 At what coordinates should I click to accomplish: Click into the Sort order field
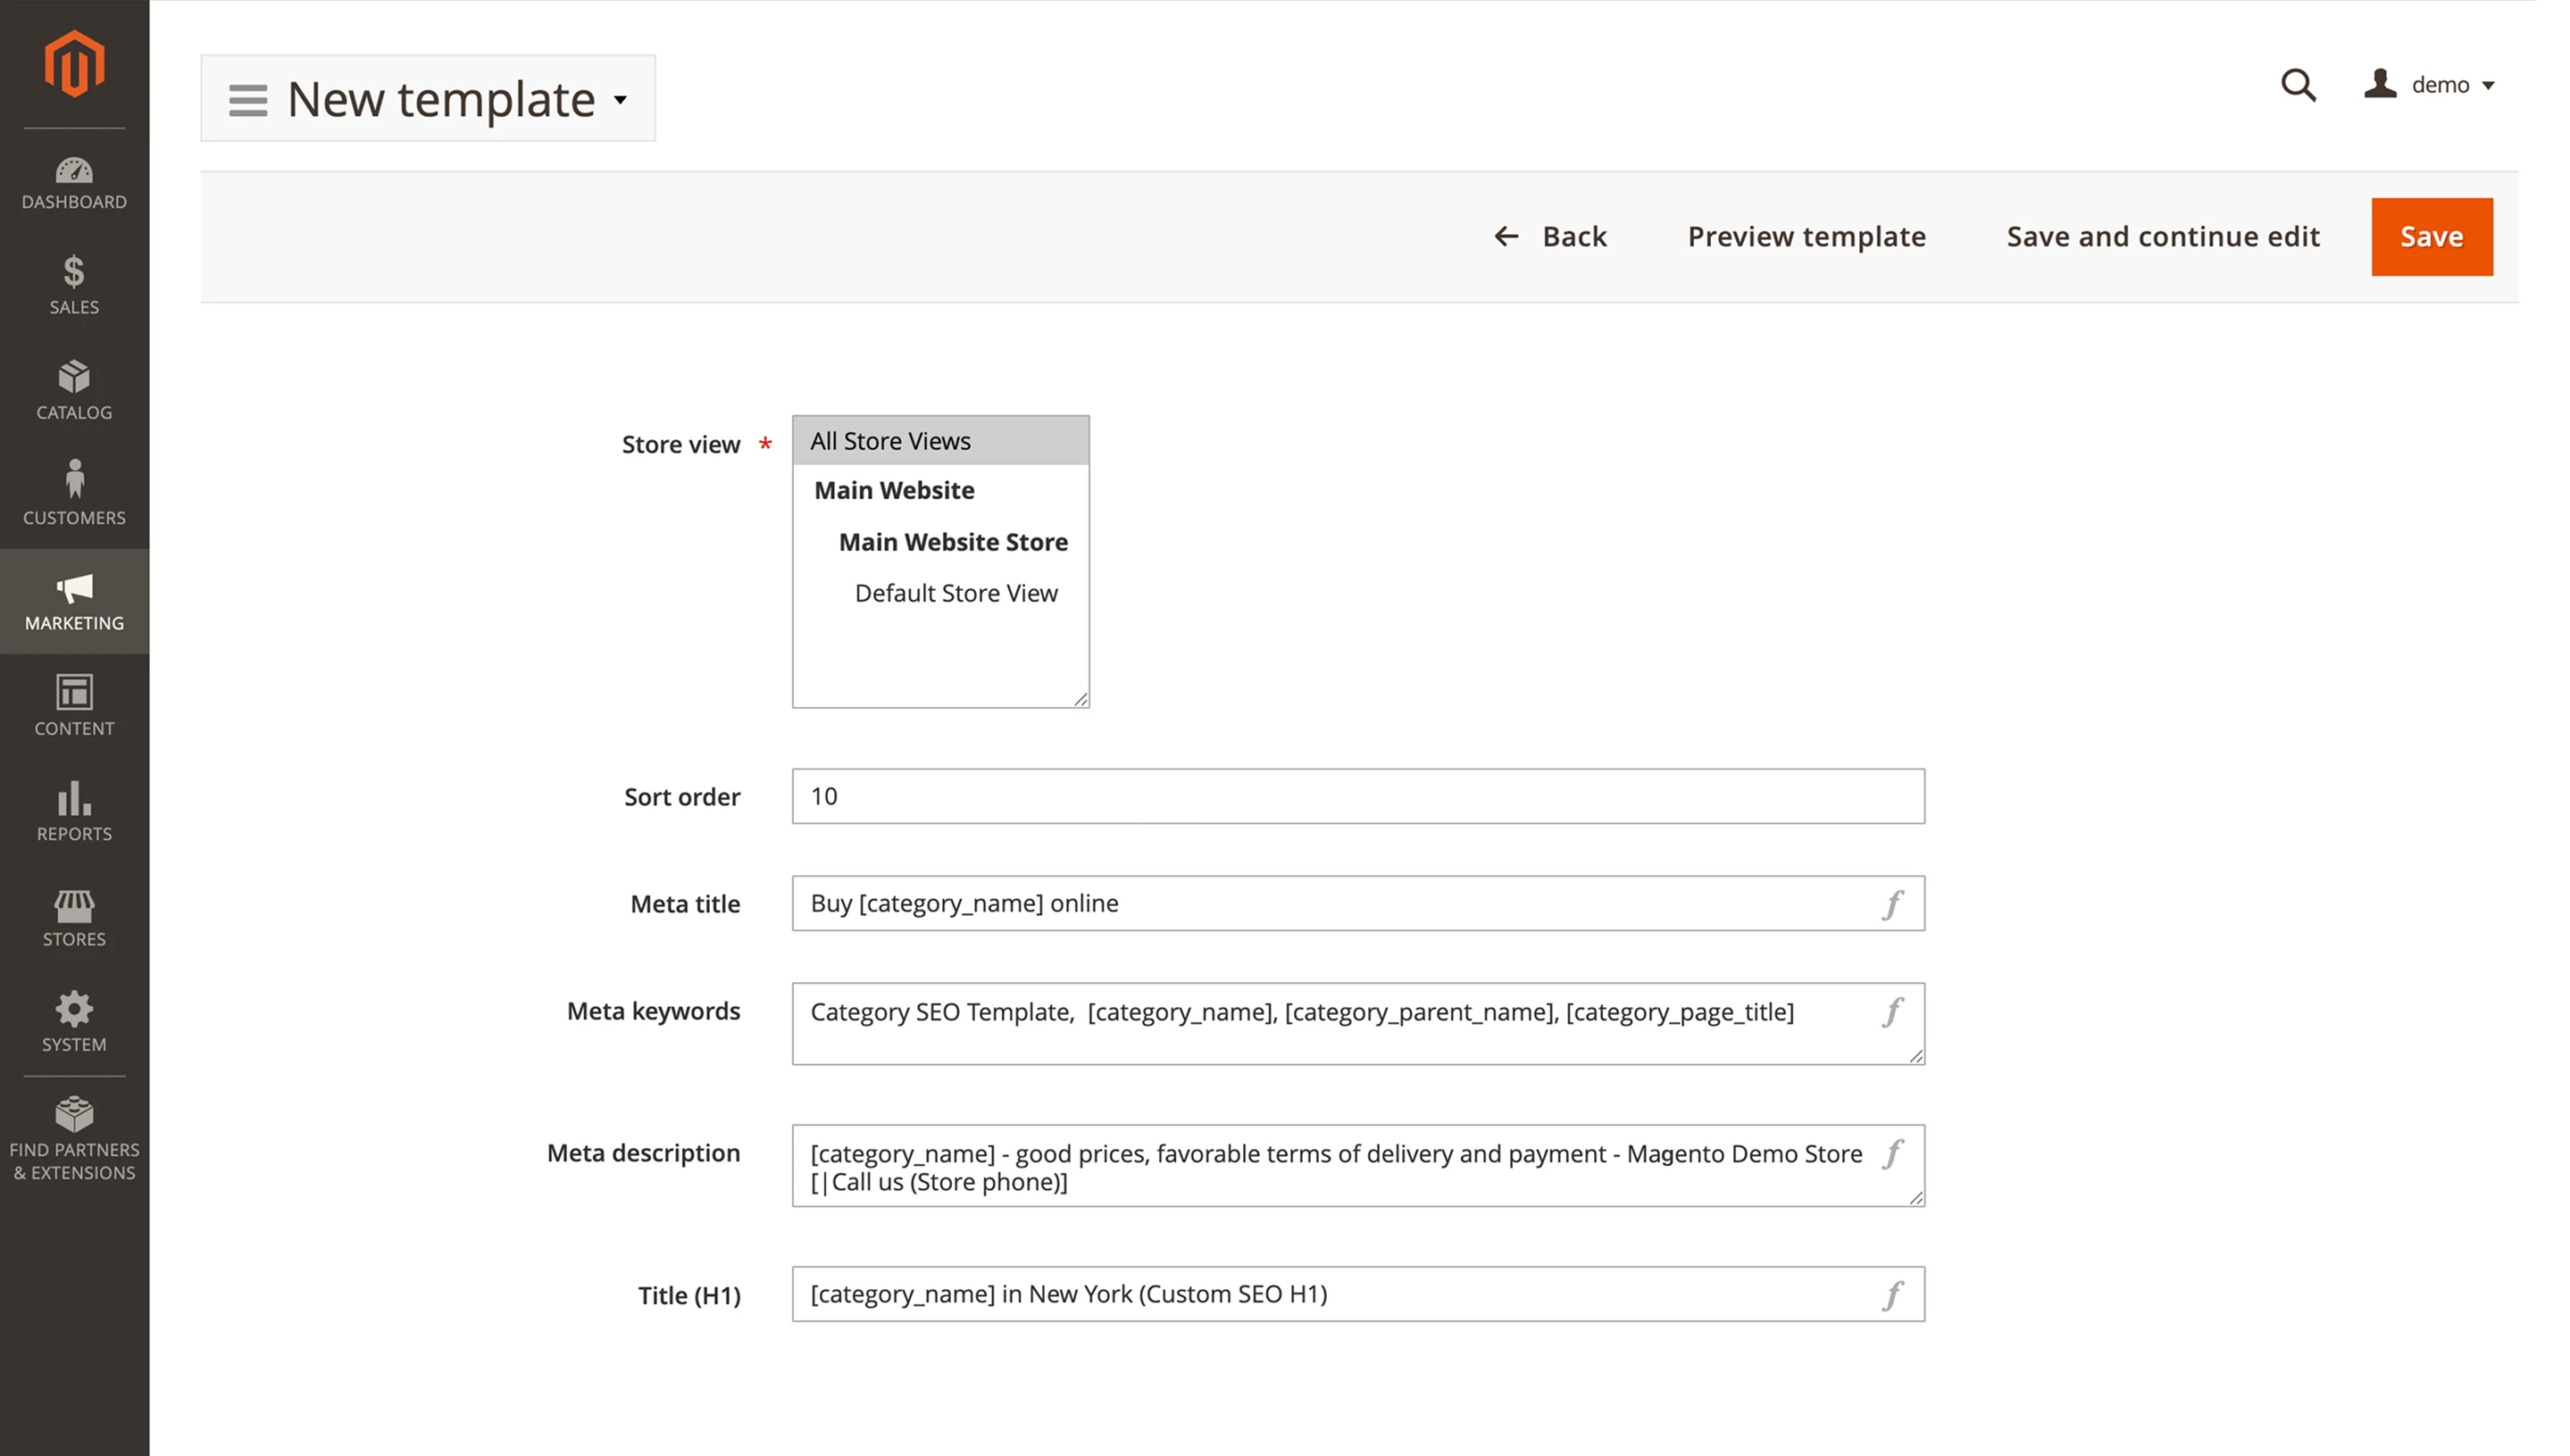tap(1357, 796)
